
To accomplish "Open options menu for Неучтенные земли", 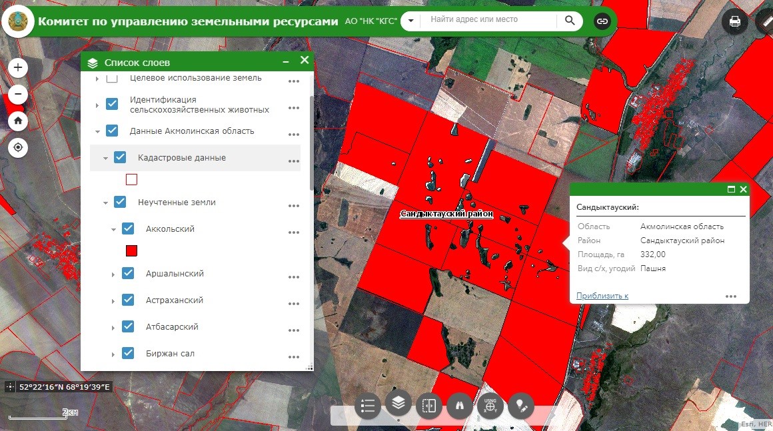I will (x=294, y=206).
